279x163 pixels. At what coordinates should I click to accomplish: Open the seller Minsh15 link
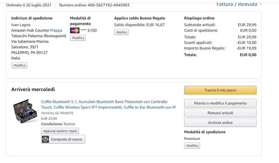coord(67,113)
